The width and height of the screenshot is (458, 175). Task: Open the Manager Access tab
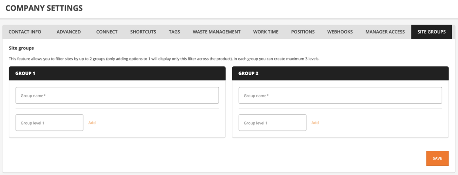[385, 32]
